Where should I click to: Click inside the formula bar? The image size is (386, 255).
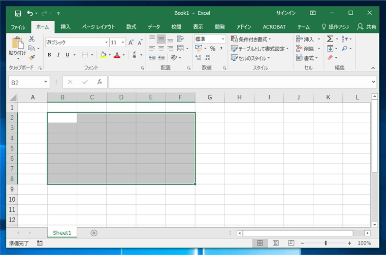tap(240, 82)
